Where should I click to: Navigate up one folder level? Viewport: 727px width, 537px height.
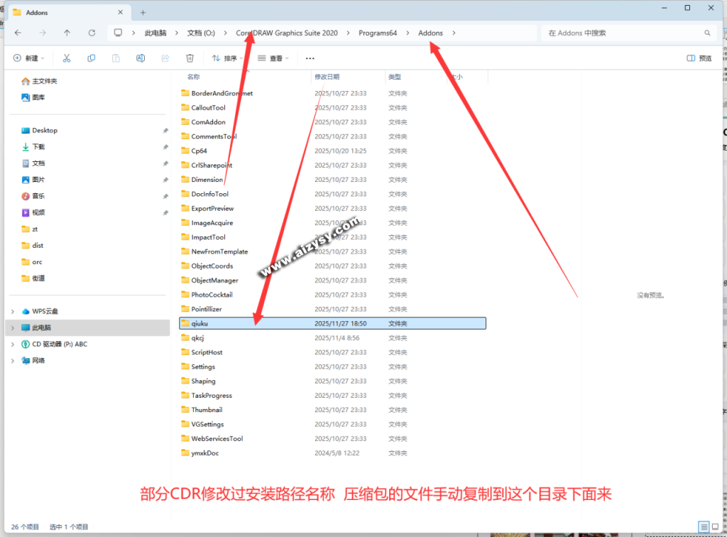(67, 33)
